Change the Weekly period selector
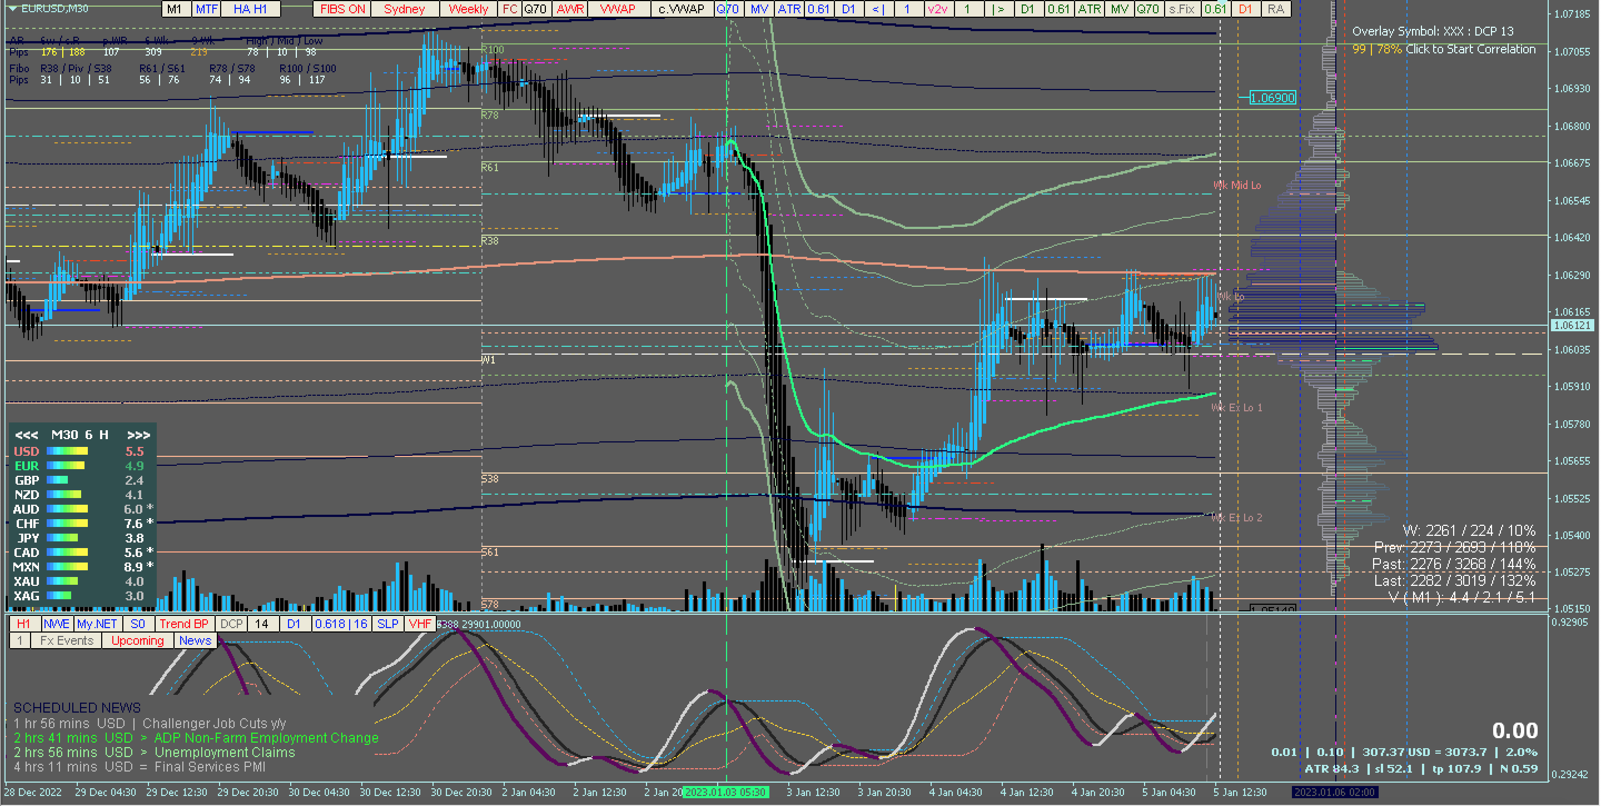1601x806 pixels. pyautogui.click(x=468, y=9)
